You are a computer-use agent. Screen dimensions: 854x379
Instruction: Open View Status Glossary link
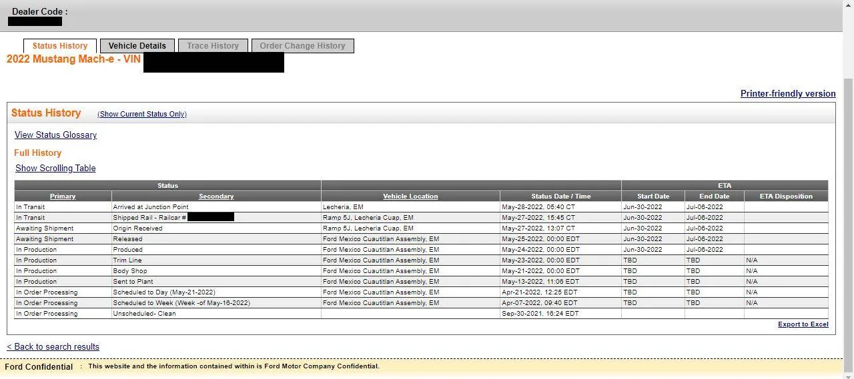(x=55, y=135)
